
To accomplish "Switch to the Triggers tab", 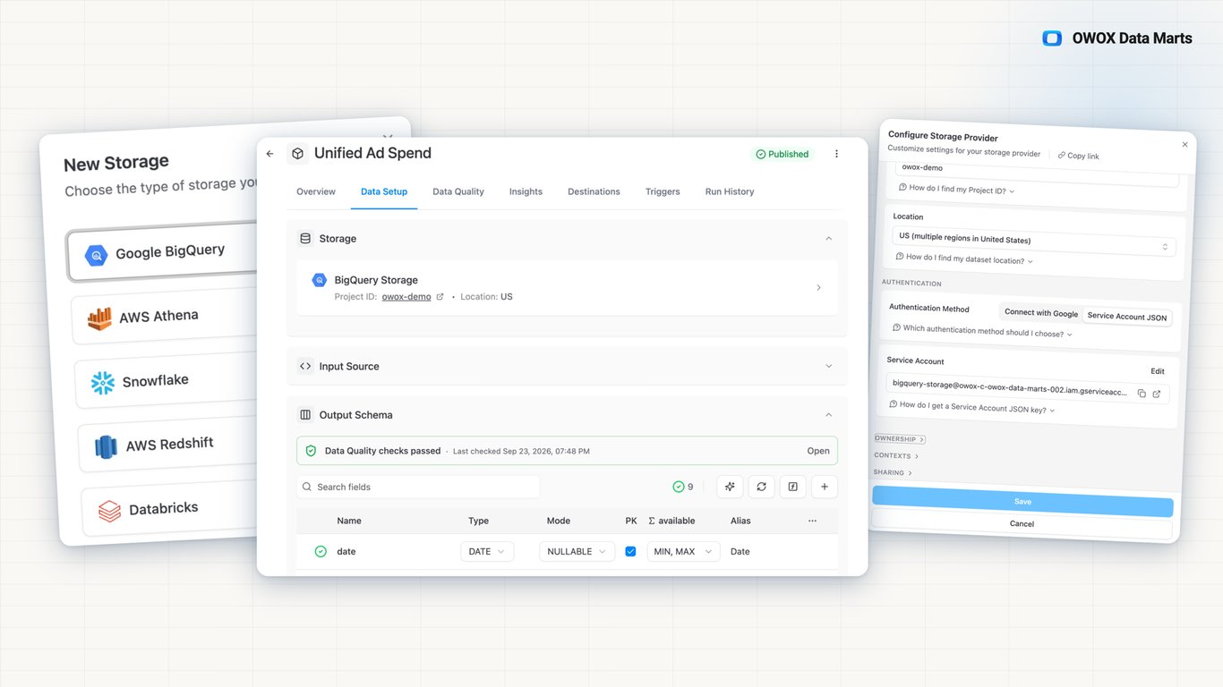I will (x=663, y=191).
